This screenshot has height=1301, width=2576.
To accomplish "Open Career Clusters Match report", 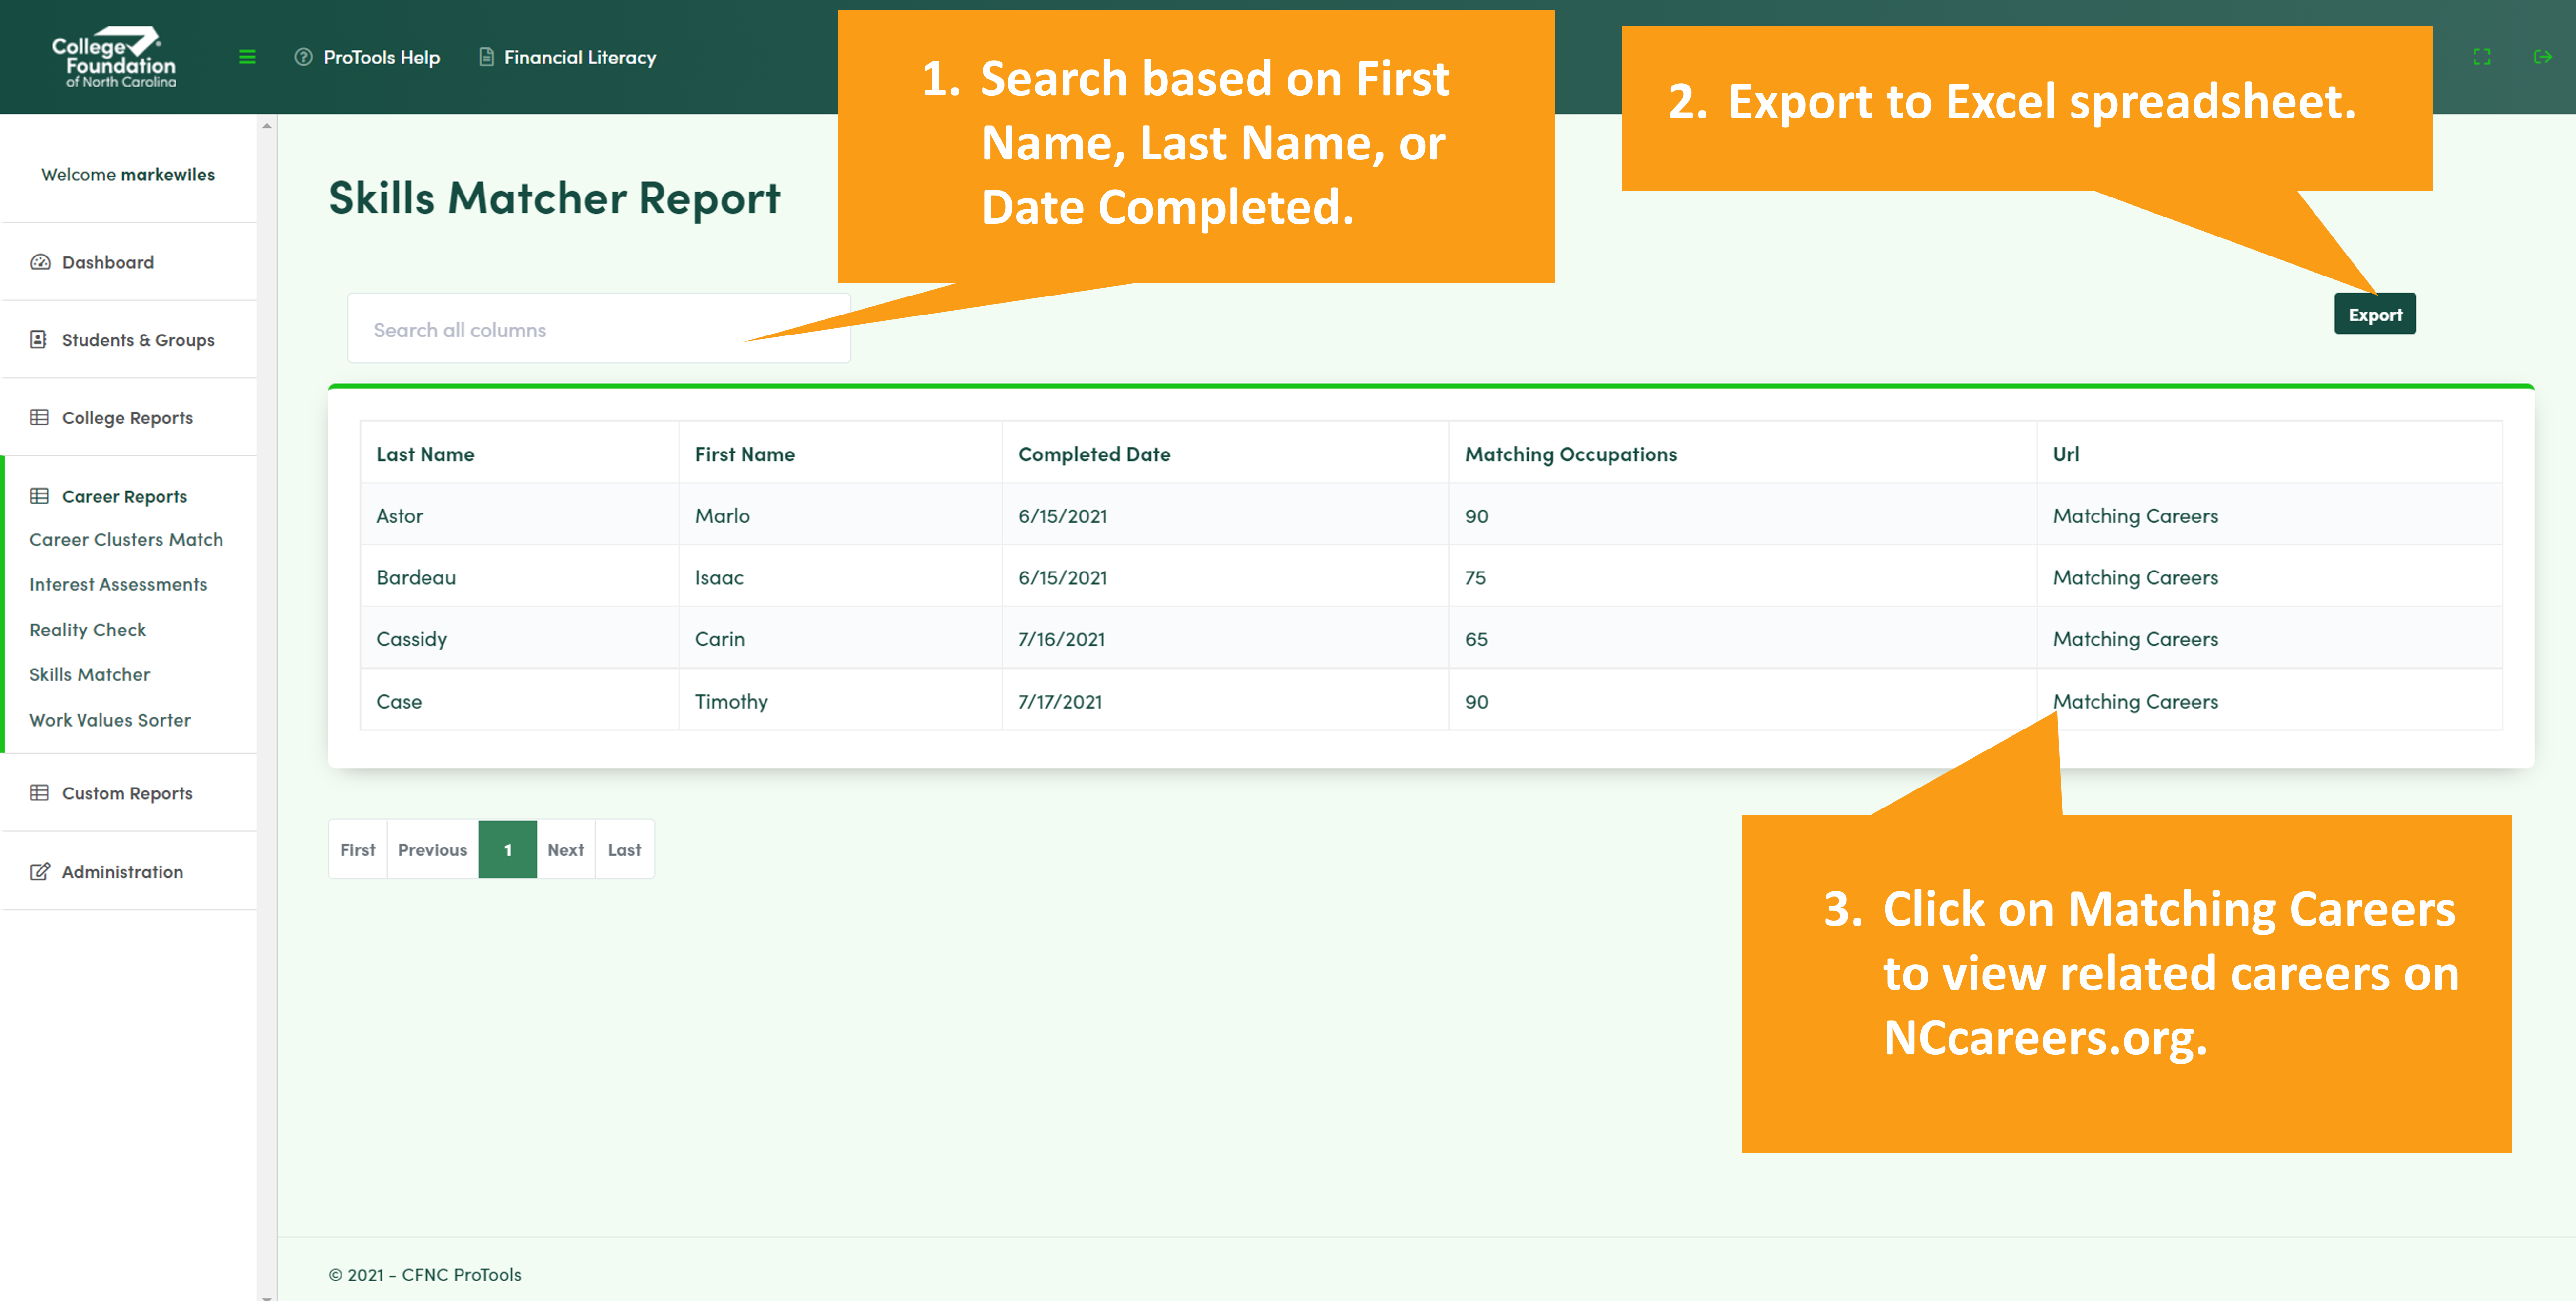I will (126, 540).
